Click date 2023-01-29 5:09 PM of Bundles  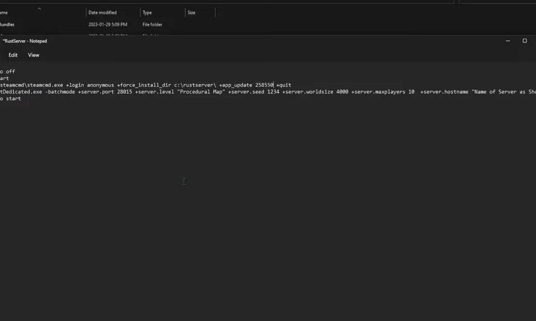[x=107, y=25]
